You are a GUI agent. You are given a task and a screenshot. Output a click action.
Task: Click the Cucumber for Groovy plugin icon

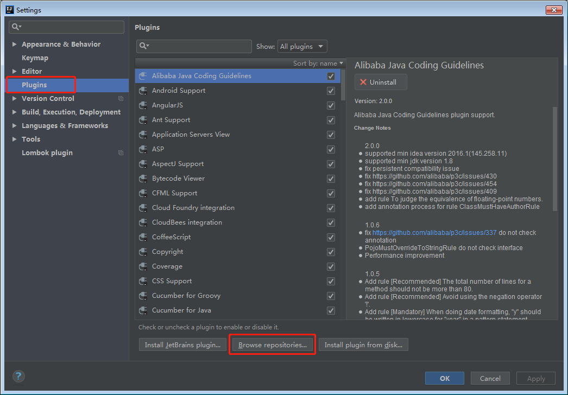[143, 296]
